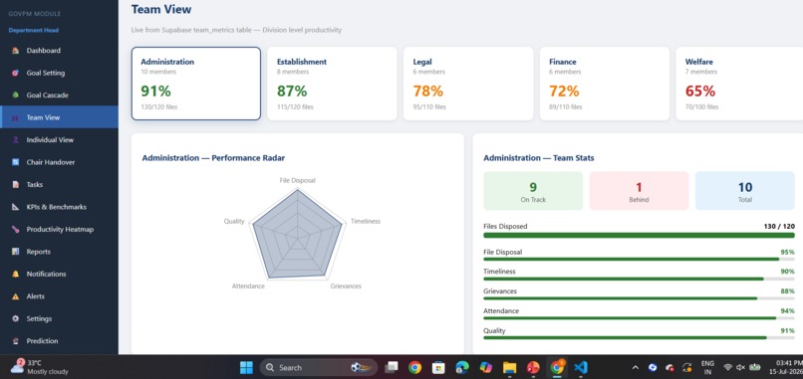Click radar chart's File Disposal axis label
The image size is (803, 379).
click(298, 181)
